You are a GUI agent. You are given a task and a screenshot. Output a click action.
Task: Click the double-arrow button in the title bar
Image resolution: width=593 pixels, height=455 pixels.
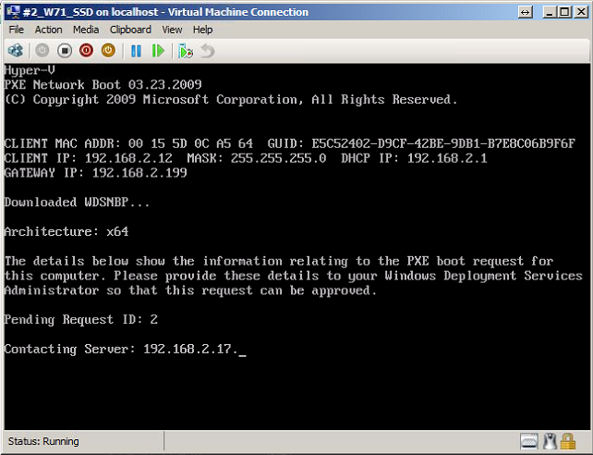pyautogui.click(x=525, y=12)
